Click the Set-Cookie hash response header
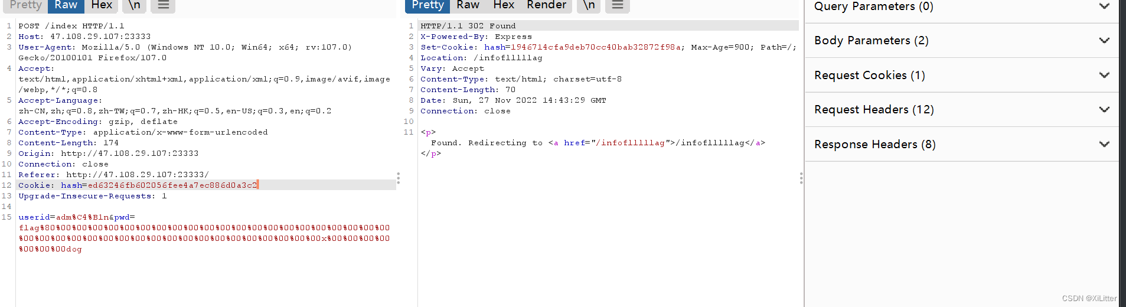Image resolution: width=1126 pixels, height=307 pixels. (608, 47)
